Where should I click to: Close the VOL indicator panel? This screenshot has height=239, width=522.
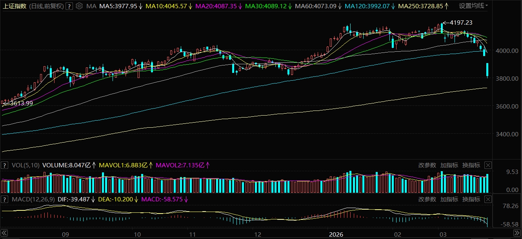coord(488,165)
